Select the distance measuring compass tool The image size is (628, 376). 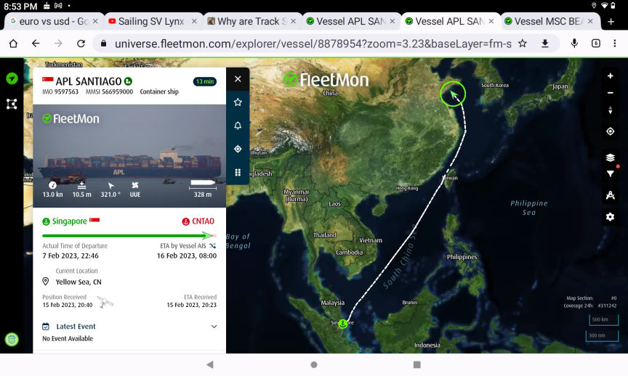pyautogui.click(x=610, y=195)
